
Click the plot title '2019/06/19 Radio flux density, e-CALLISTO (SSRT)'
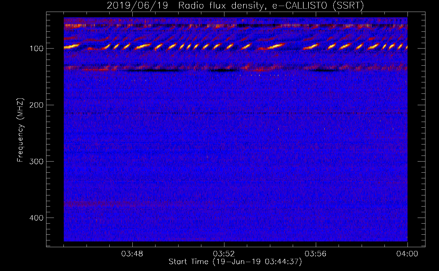(x=235, y=5)
